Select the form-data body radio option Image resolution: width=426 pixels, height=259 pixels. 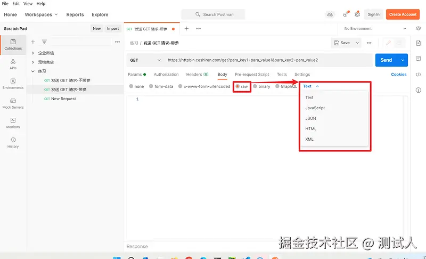pyautogui.click(x=151, y=86)
